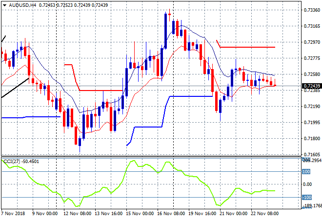Click the 0.72190 price axis label
322x219 pixels.
pyautogui.click(x=312, y=106)
